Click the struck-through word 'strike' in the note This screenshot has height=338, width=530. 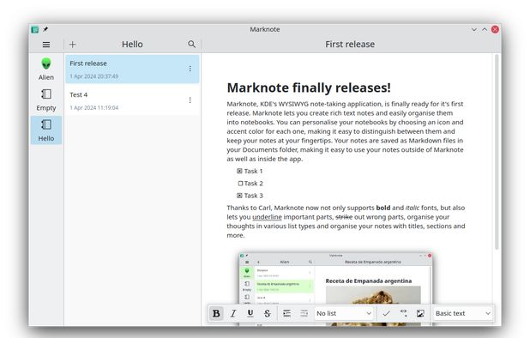[344, 217]
